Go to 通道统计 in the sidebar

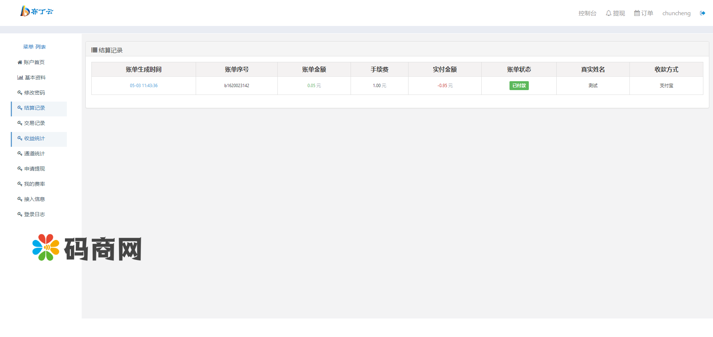coord(35,153)
